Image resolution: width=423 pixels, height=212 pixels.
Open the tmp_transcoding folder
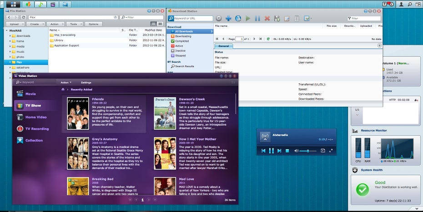pos(65,35)
